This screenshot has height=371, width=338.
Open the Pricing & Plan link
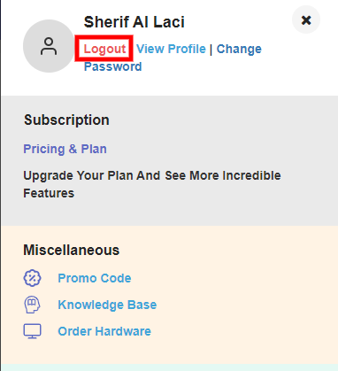point(65,149)
